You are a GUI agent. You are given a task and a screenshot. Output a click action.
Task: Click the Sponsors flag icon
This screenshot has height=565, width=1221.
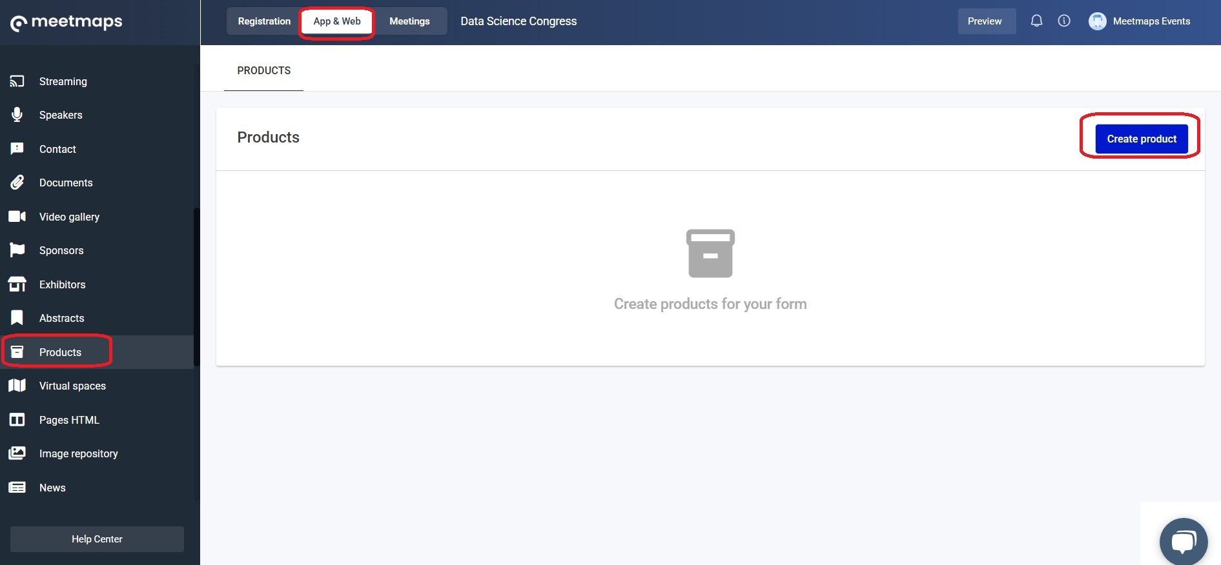point(17,250)
